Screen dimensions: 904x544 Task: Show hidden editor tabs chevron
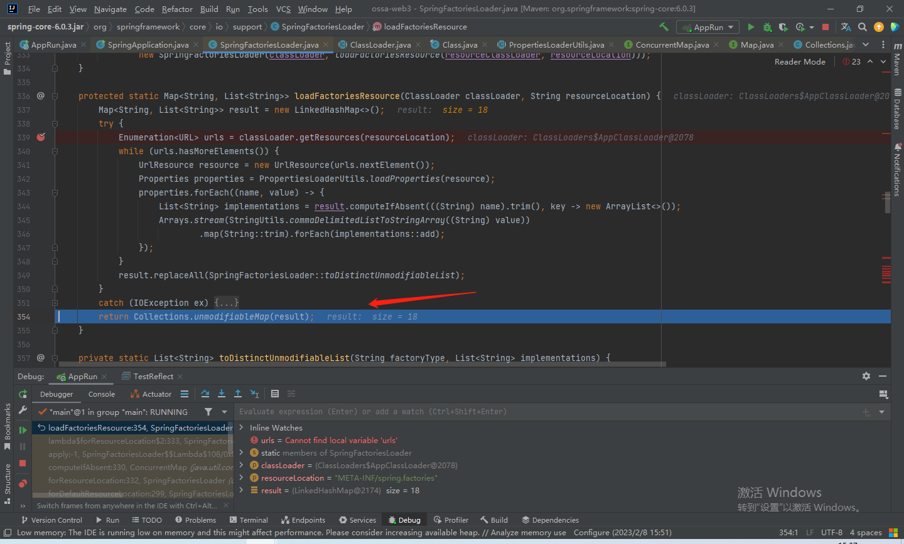pos(866,44)
